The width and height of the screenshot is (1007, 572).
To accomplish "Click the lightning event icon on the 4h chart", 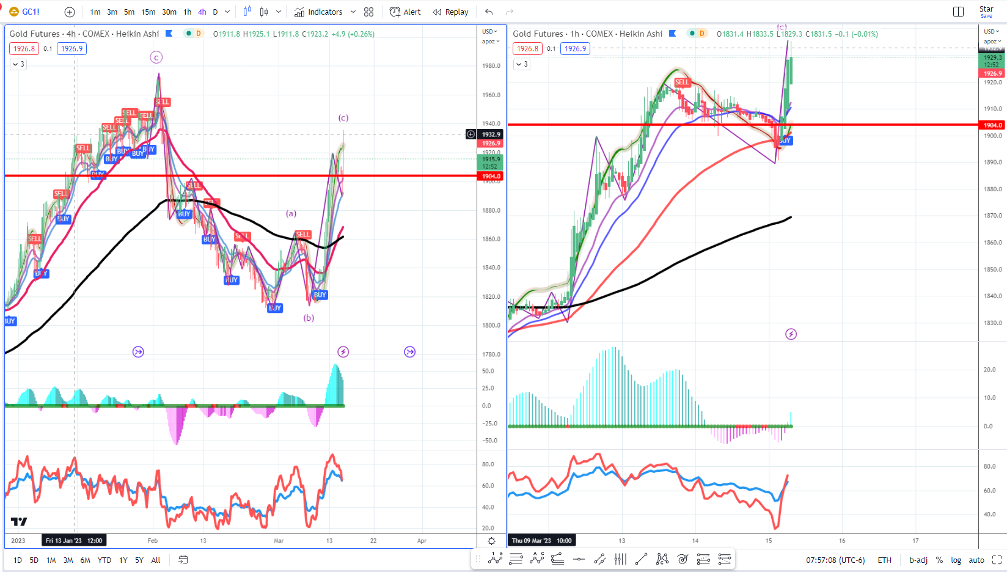I will click(343, 352).
